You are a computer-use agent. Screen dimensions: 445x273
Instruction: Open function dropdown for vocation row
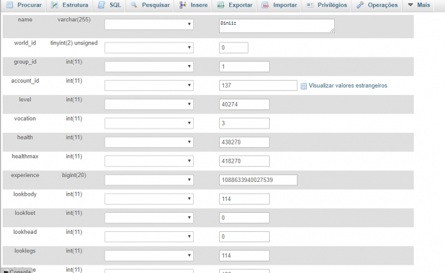point(149,123)
